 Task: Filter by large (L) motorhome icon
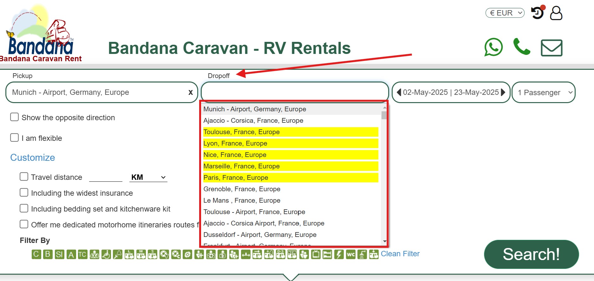(x=129, y=254)
